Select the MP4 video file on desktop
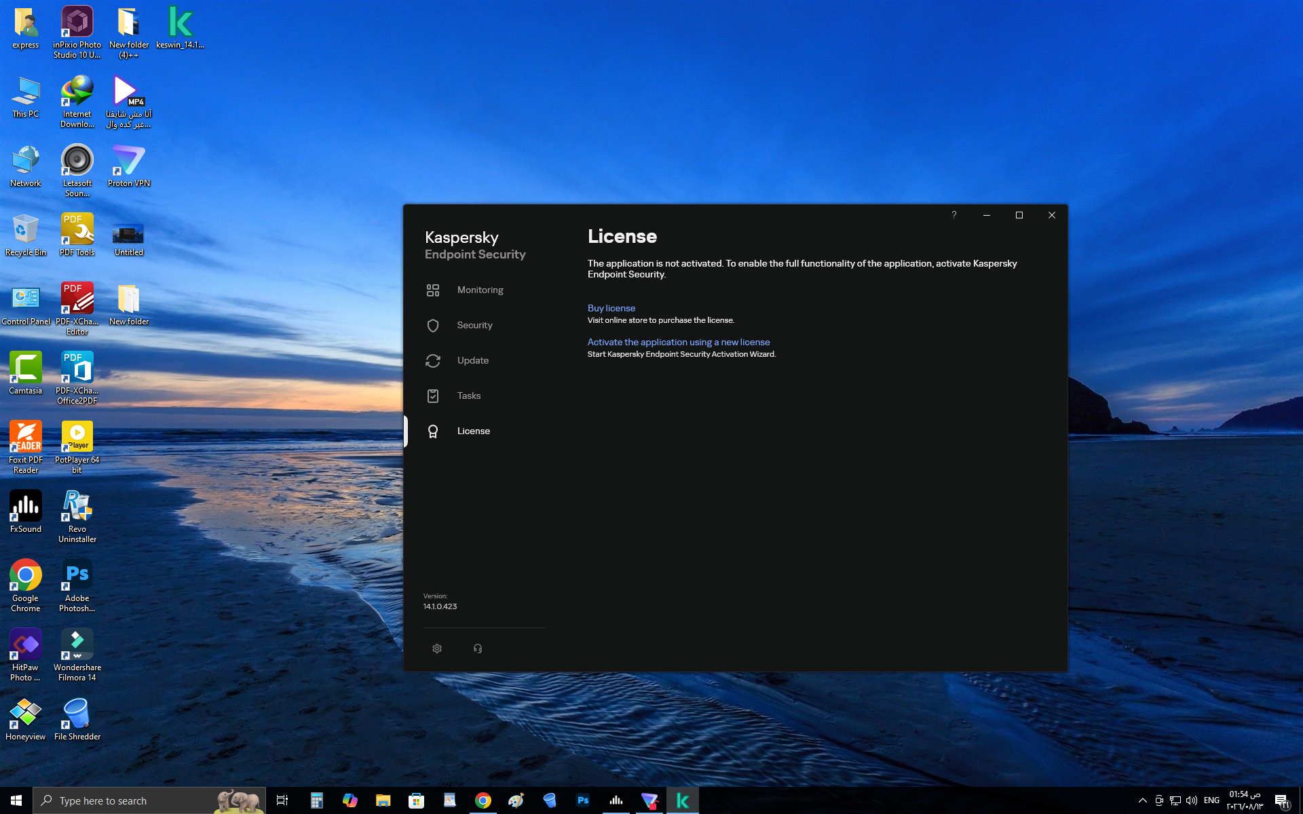The height and width of the screenshot is (814, 1303). coord(129,102)
